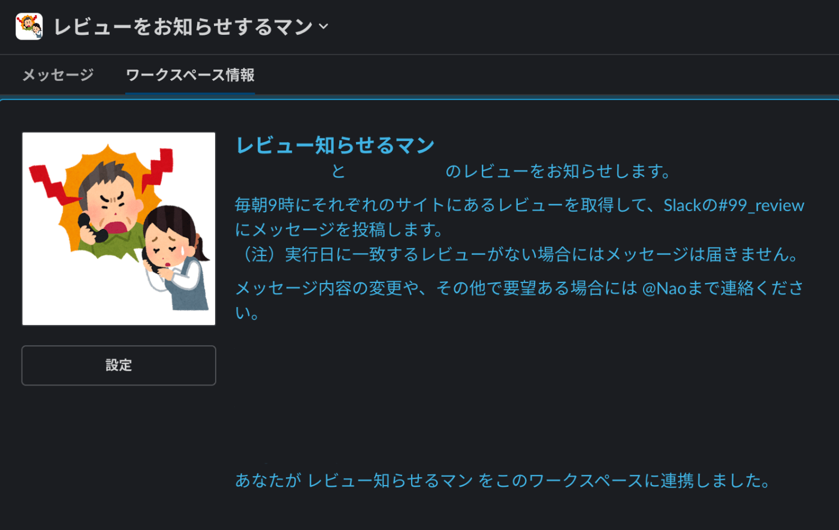Click the レビュー知らせるマン app name heading
Viewport: 839px width, 530px height.
[x=335, y=145]
